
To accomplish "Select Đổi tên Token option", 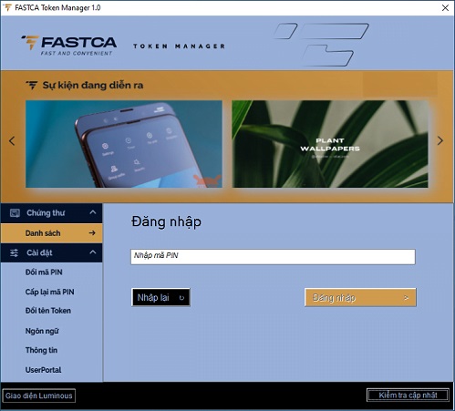I will tap(48, 311).
